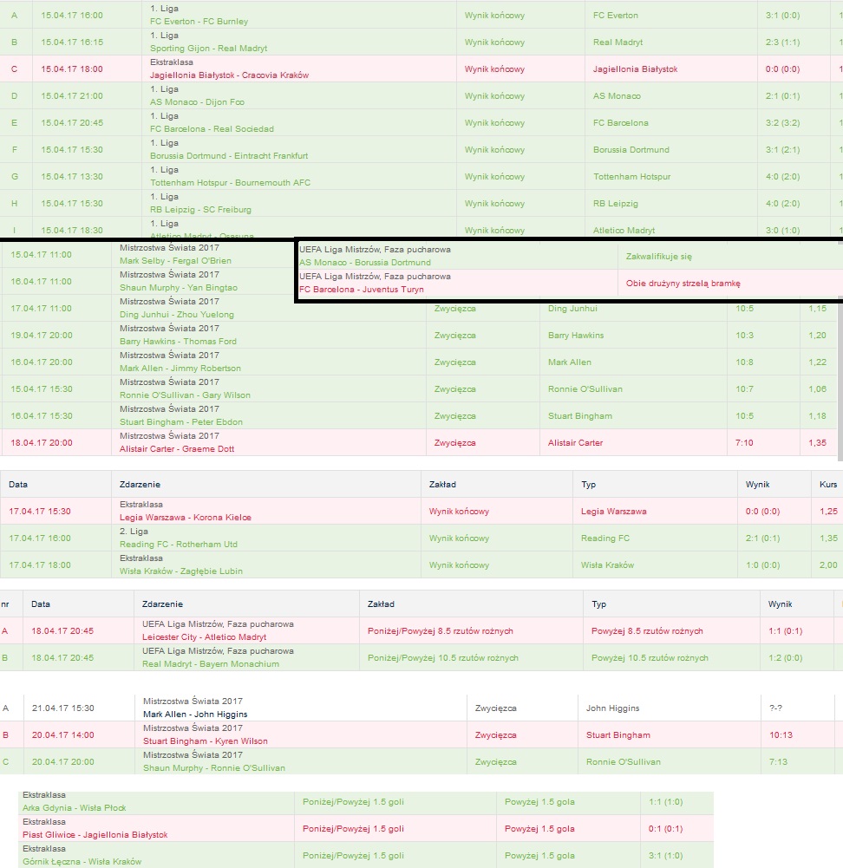The image size is (843, 868).
Task: Select the result 3:1 (0:0)
Action: [x=782, y=16]
